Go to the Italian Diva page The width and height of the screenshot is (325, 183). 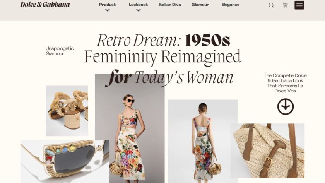click(170, 5)
